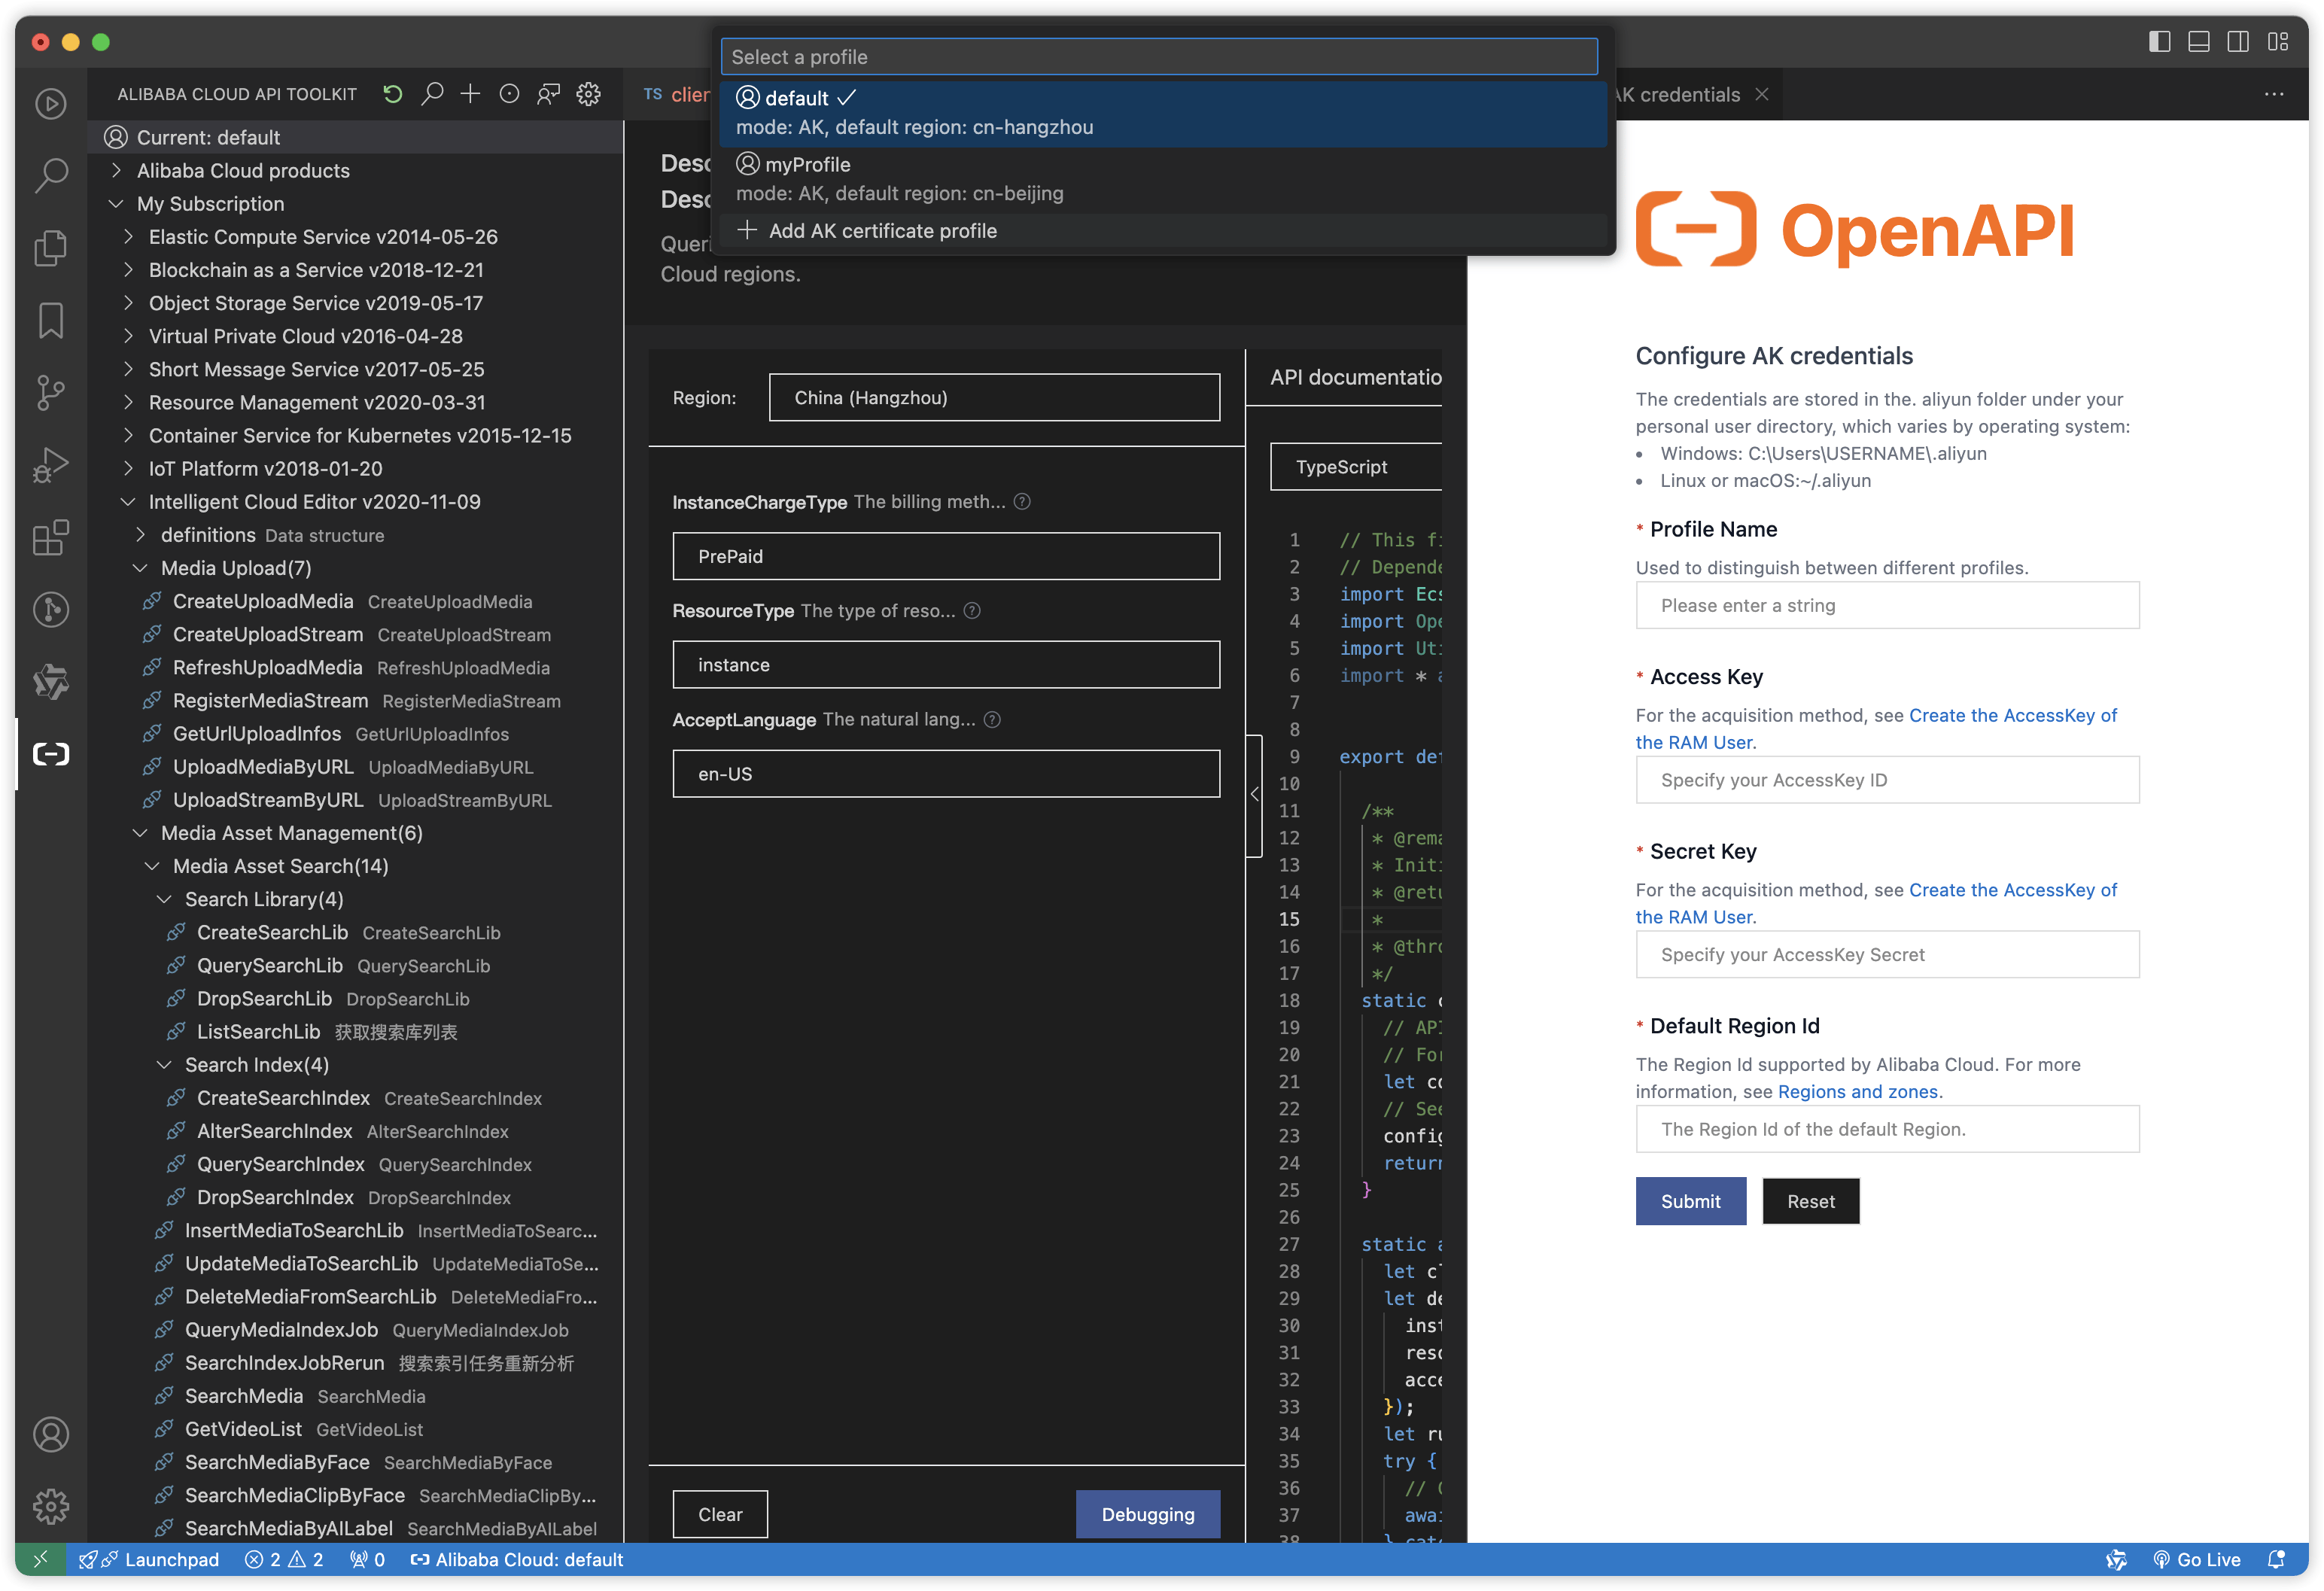Focus the Specify your AccessKey ID field
2324x1591 pixels.
(1887, 780)
